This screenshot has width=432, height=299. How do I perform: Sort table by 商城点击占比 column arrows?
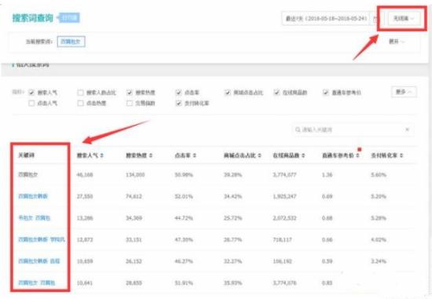point(259,155)
